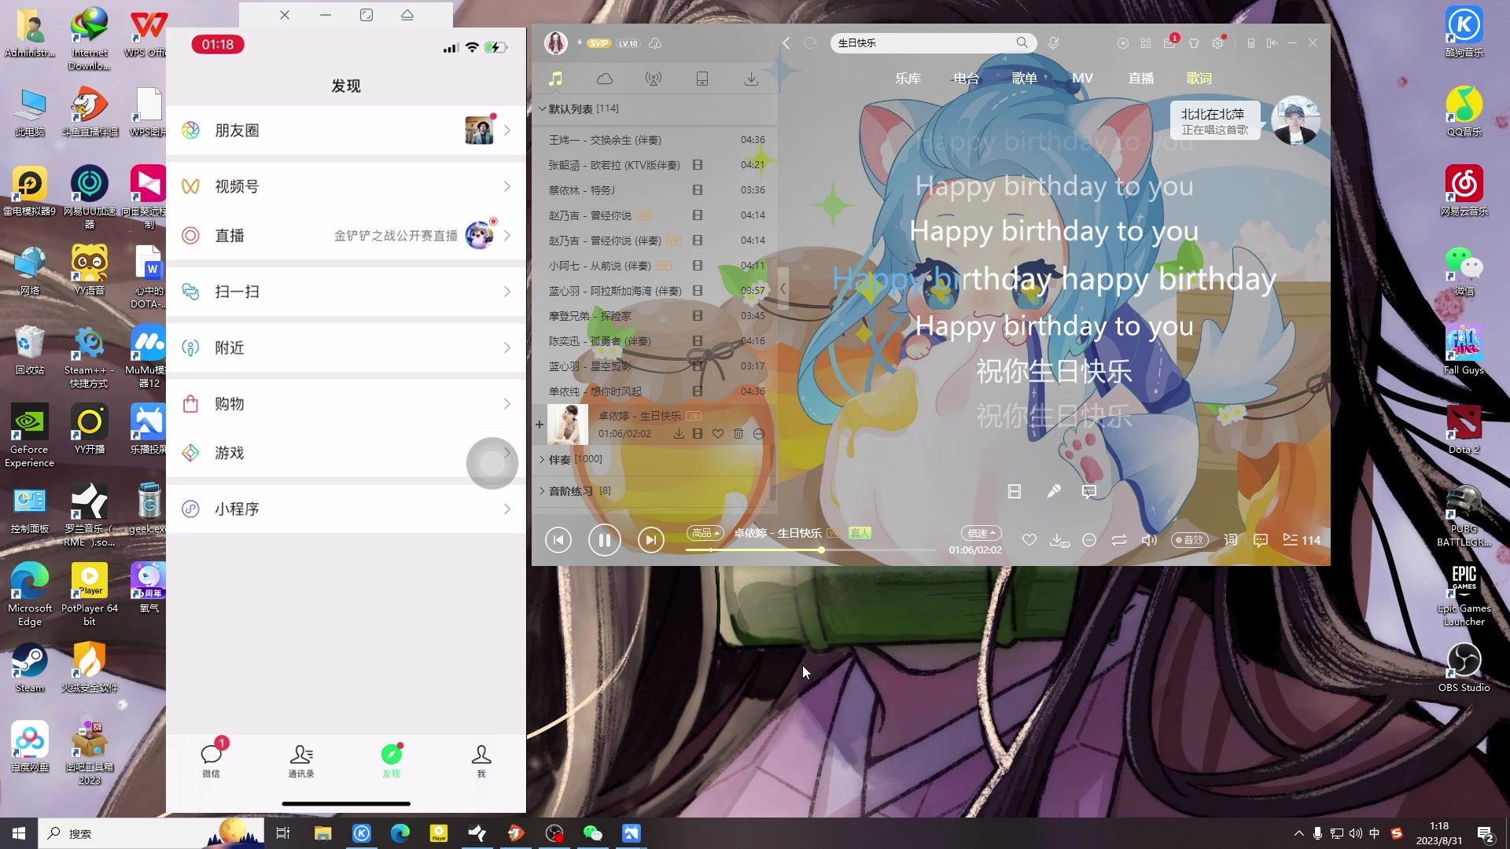Open 购物 Shopping in WeChat

pos(346,404)
